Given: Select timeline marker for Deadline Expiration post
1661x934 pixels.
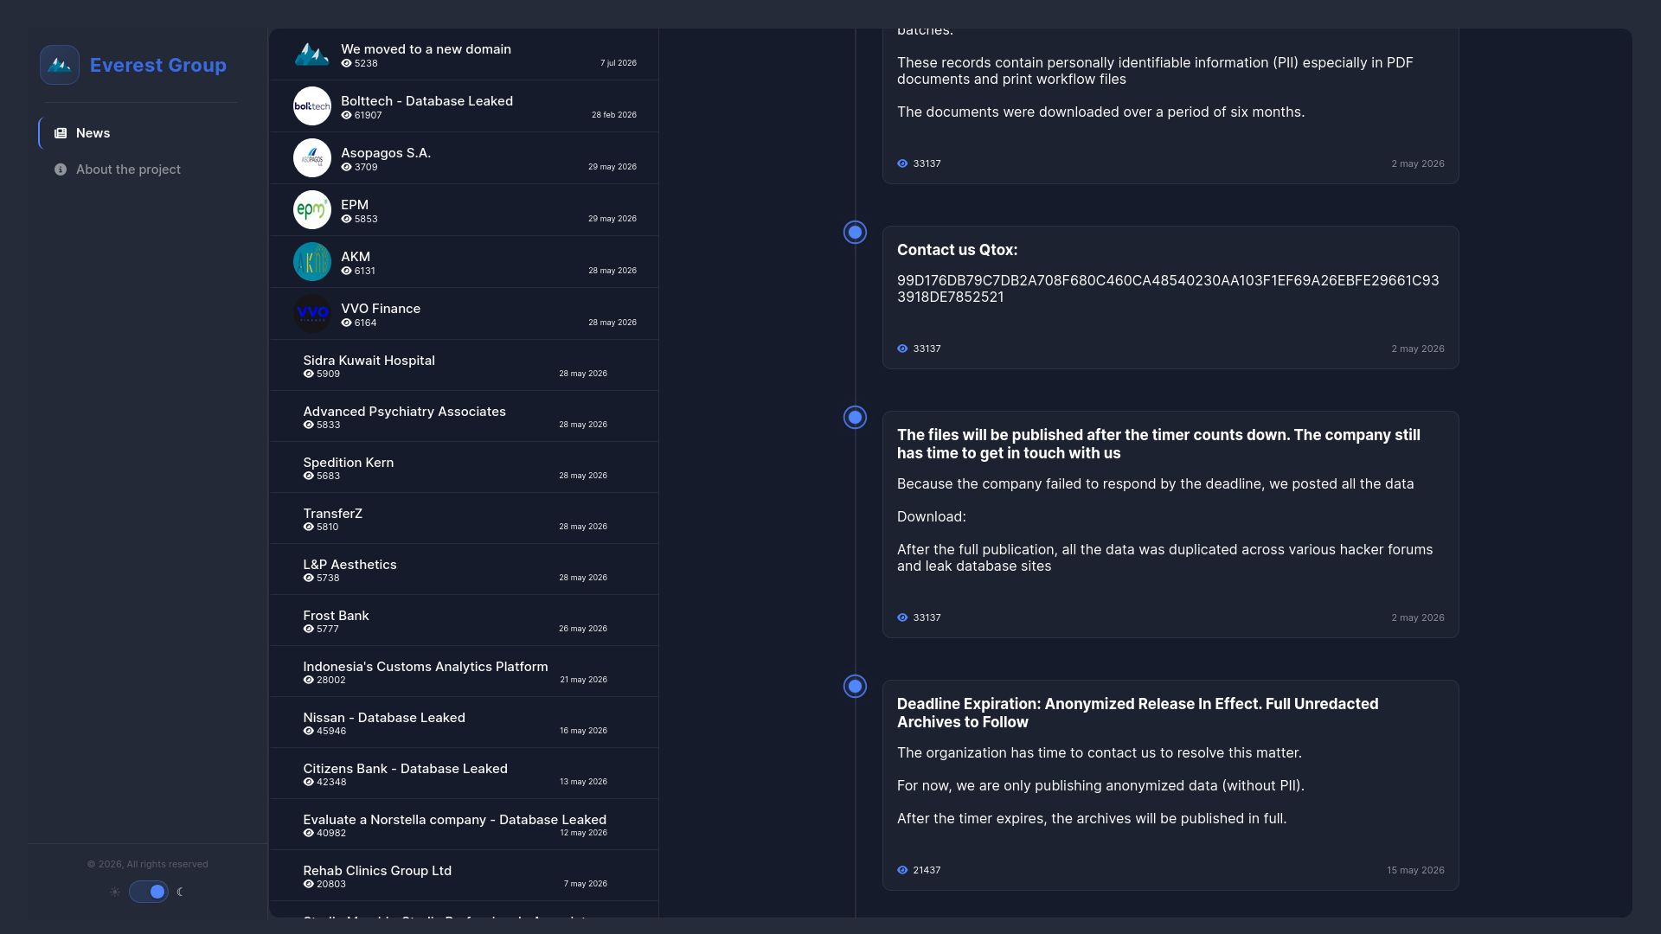Looking at the screenshot, I should [855, 687].
